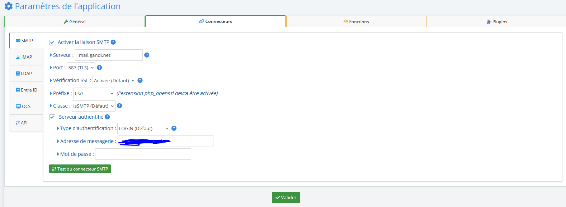Switch to the Général tab

pyautogui.click(x=75, y=22)
